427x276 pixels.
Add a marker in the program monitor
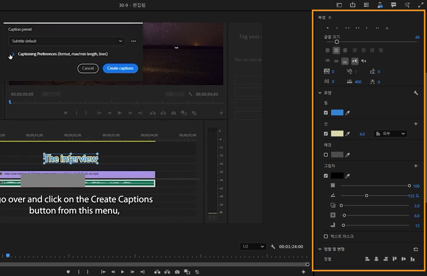(x=68, y=272)
